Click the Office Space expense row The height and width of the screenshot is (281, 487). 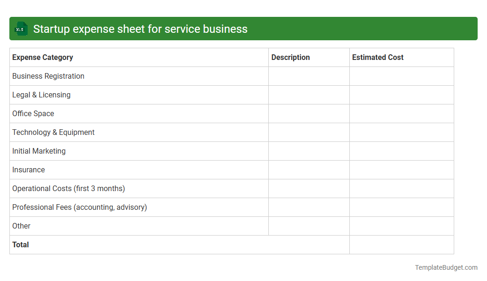point(33,113)
